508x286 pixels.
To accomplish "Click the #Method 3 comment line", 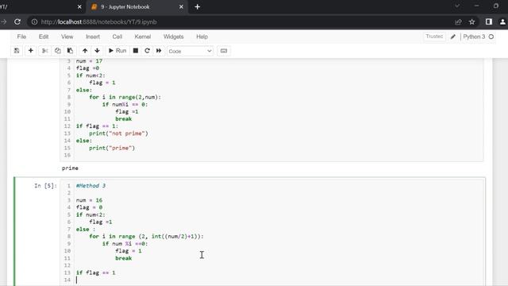I will pyautogui.click(x=90, y=186).
